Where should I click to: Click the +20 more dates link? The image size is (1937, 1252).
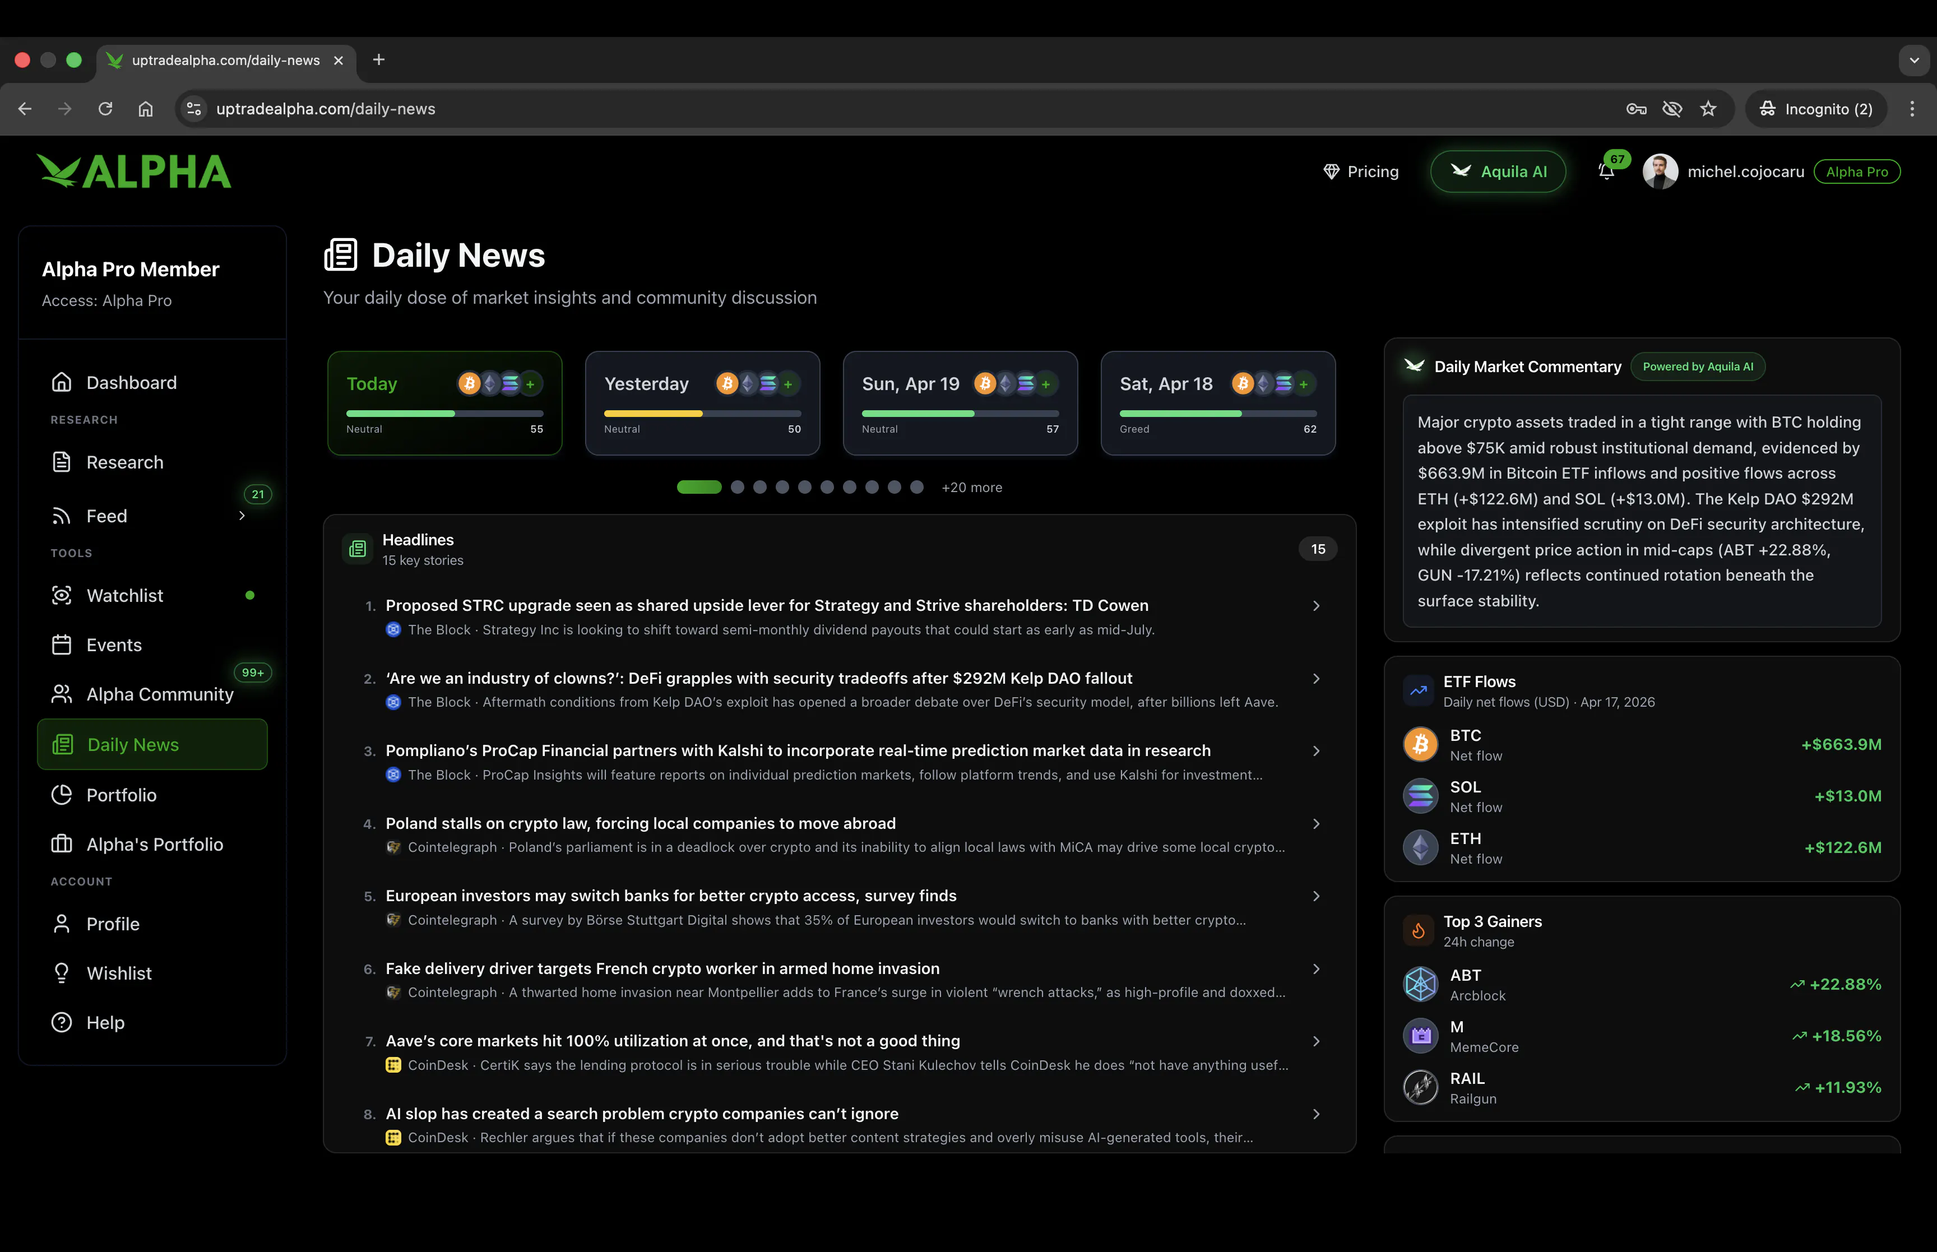(971, 487)
